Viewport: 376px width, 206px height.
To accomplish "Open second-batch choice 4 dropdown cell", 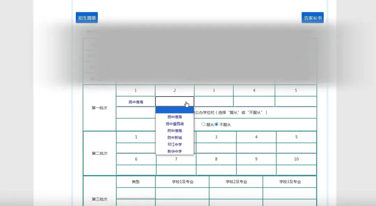I will click(256, 148).
